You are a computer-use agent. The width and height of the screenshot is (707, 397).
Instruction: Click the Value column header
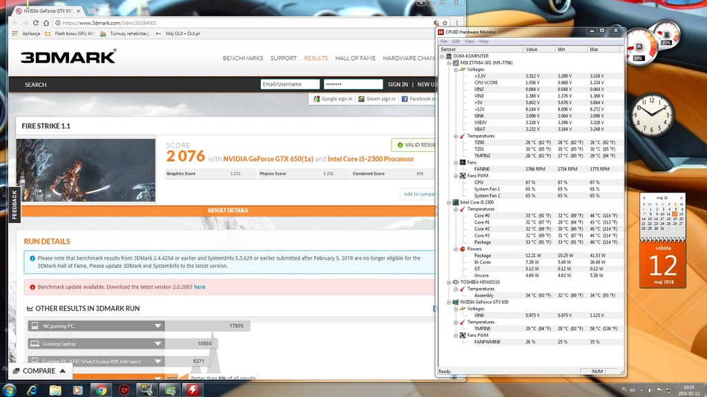(x=539, y=49)
